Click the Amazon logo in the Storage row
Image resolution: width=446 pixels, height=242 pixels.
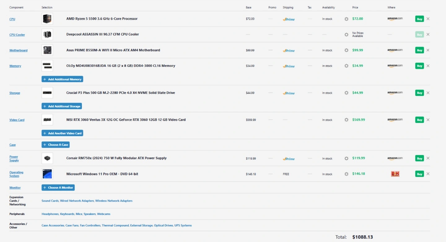[395, 93]
